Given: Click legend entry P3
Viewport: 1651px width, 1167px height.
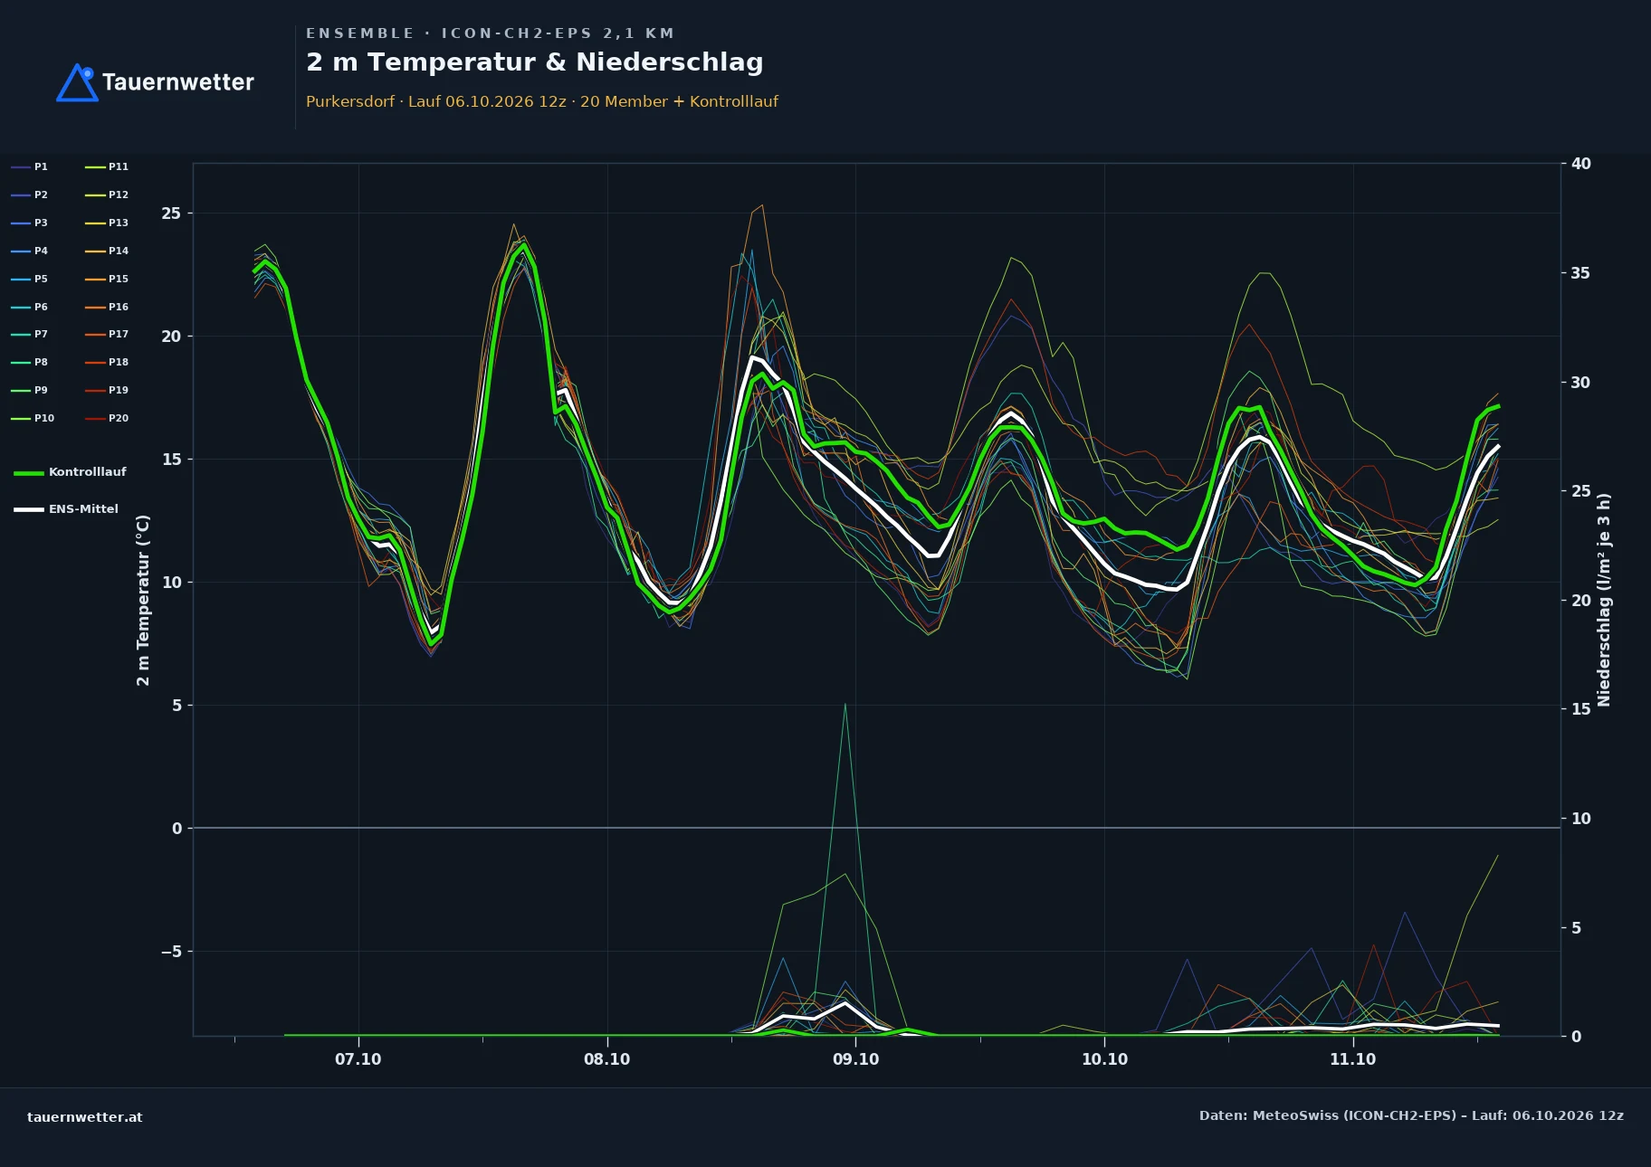Looking at the screenshot, I should [x=30, y=223].
